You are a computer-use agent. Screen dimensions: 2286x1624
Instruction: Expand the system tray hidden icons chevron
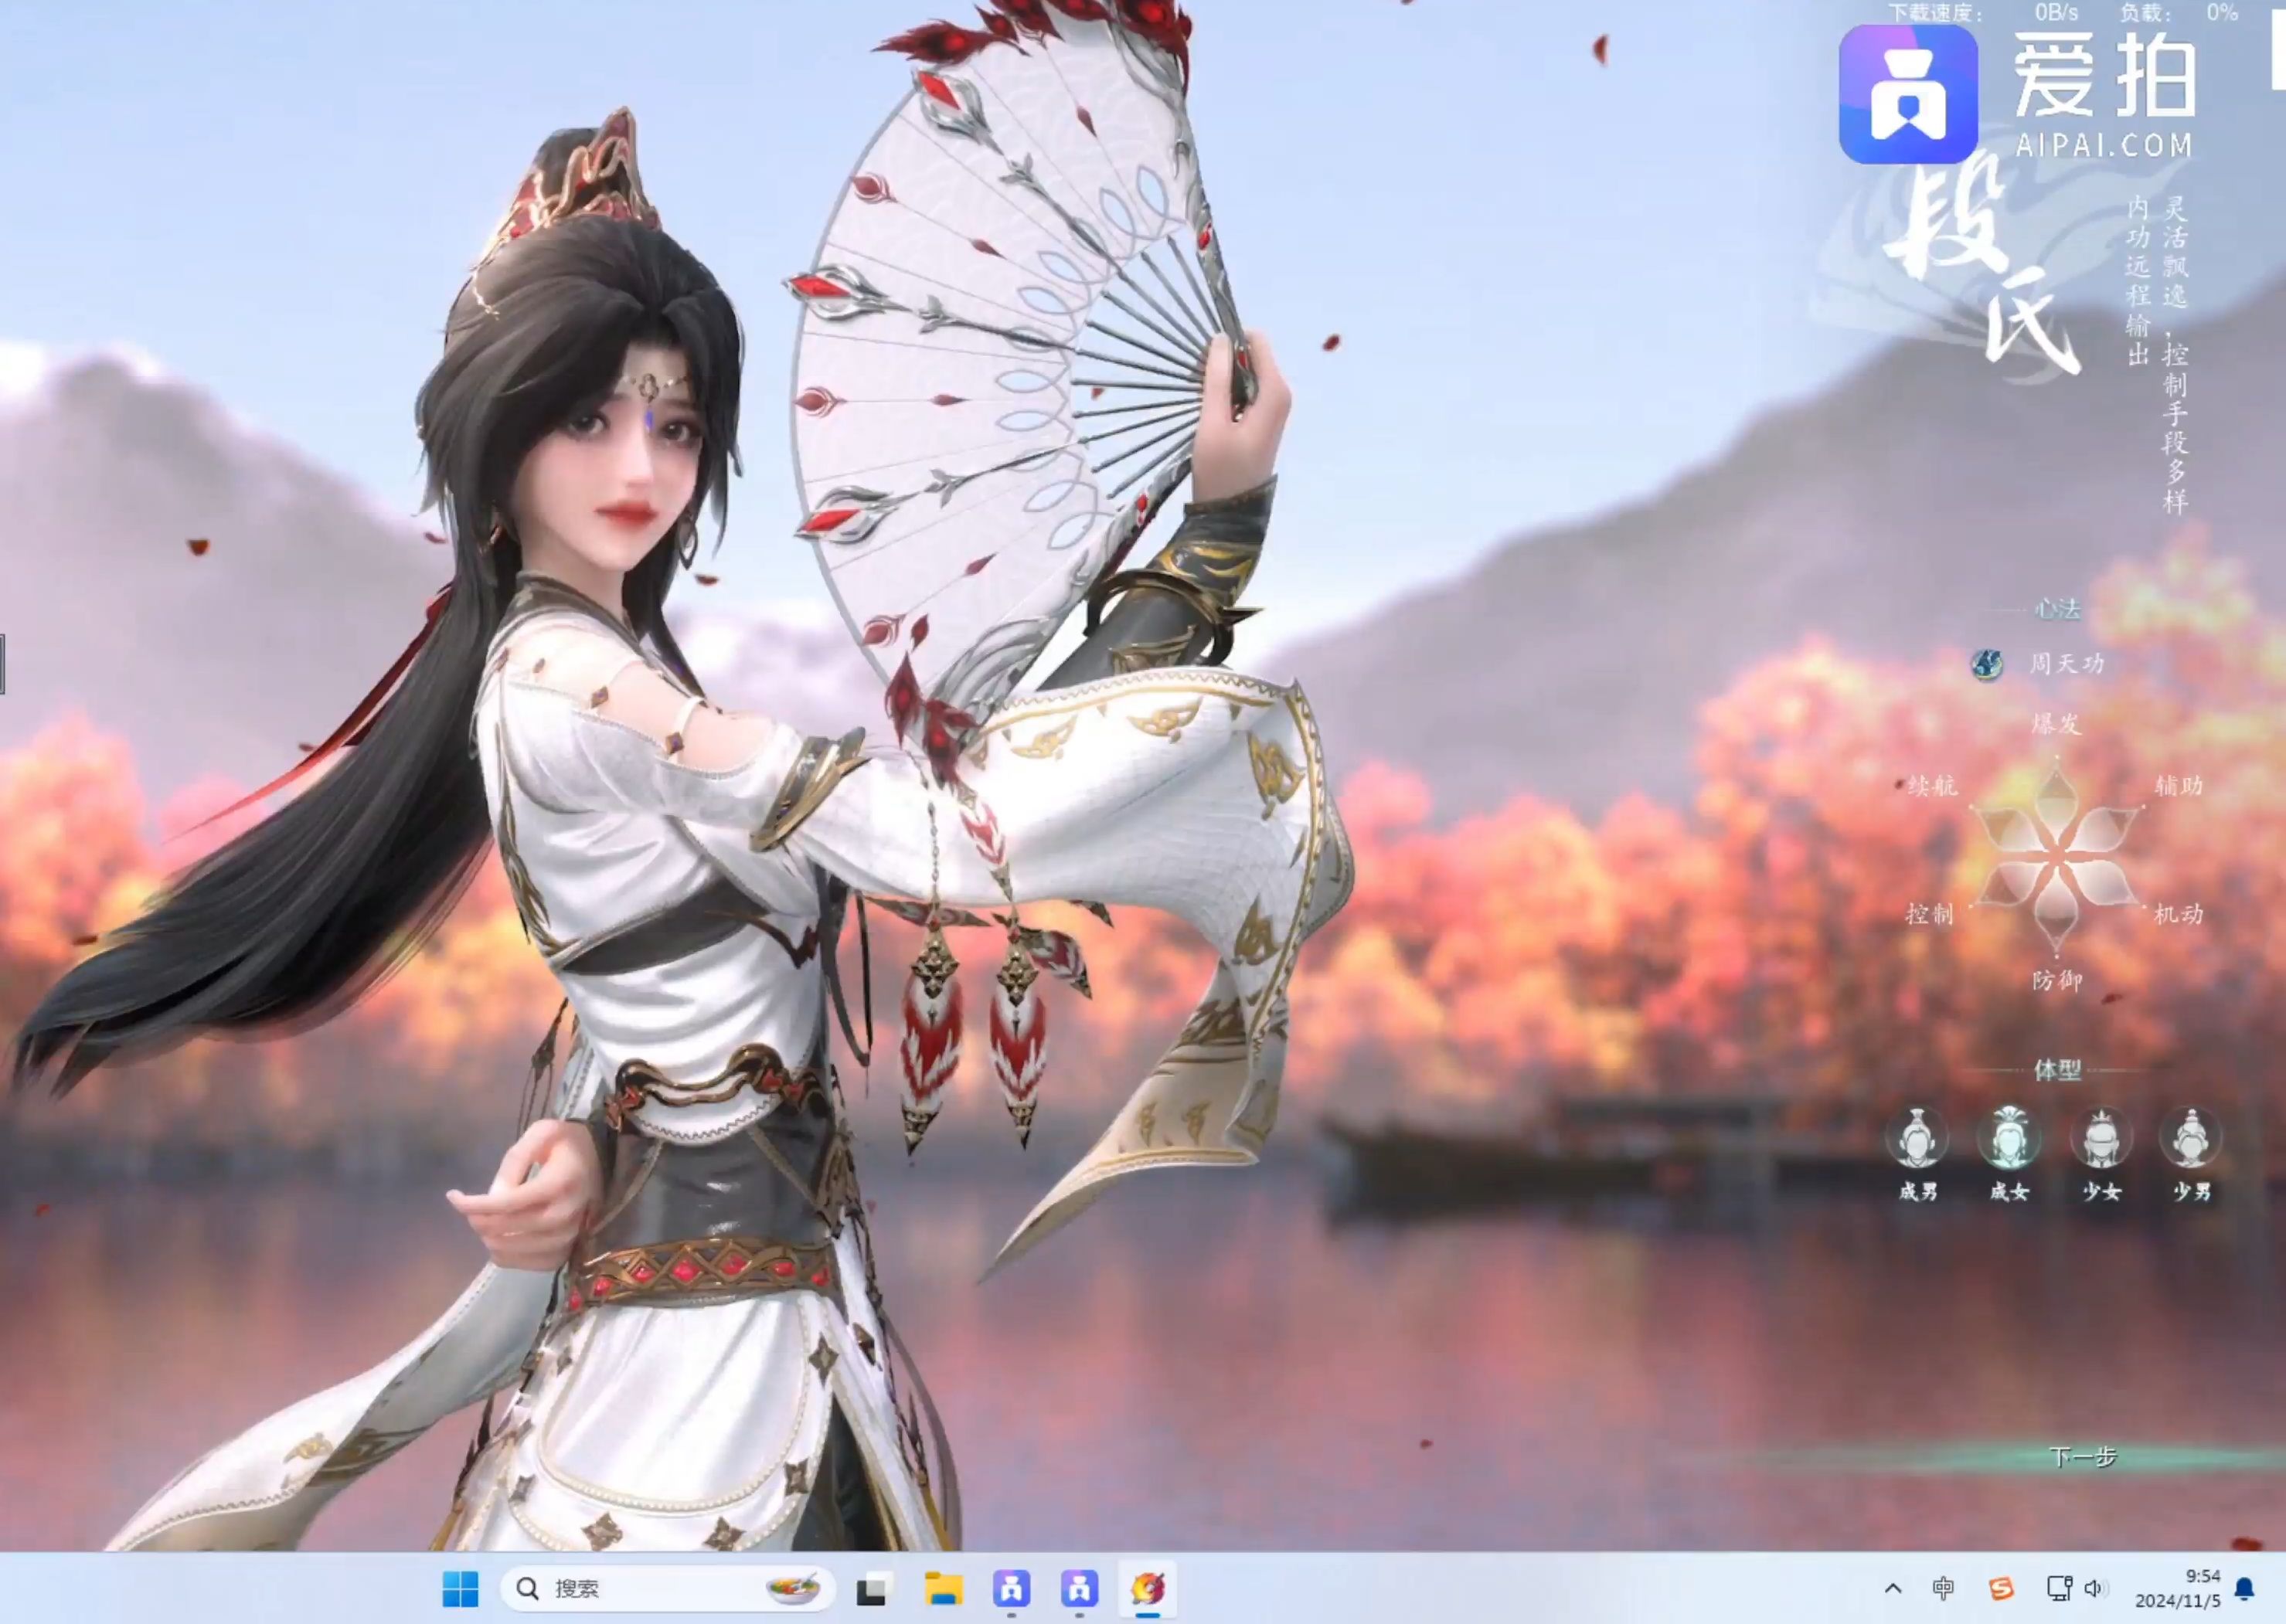[x=1893, y=1588]
